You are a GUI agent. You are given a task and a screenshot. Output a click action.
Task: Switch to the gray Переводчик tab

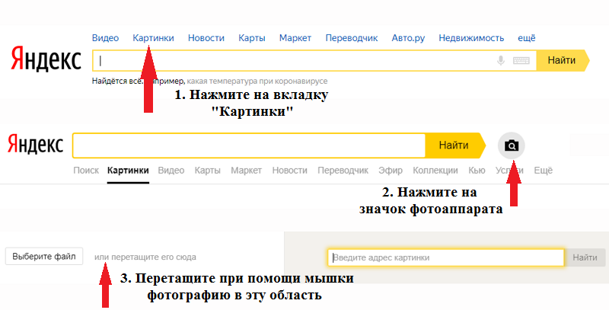tap(343, 171)
